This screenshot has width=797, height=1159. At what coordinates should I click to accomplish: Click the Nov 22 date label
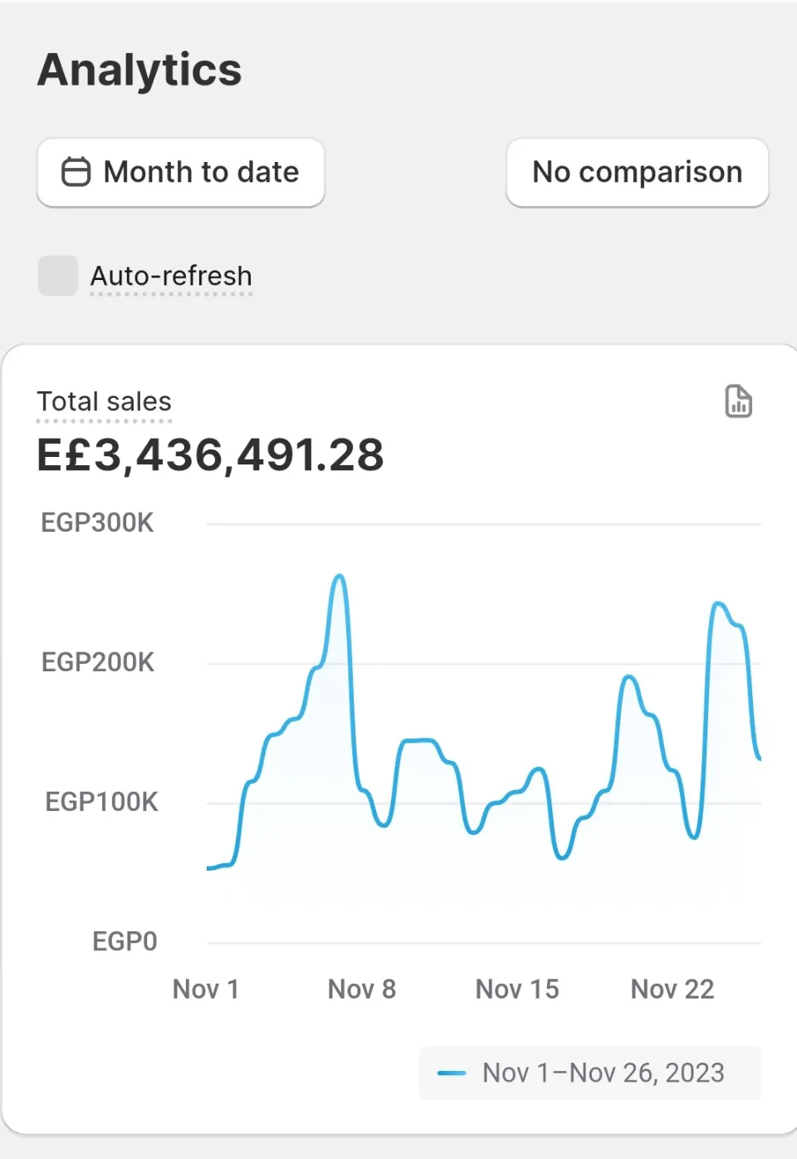[672, 990]
